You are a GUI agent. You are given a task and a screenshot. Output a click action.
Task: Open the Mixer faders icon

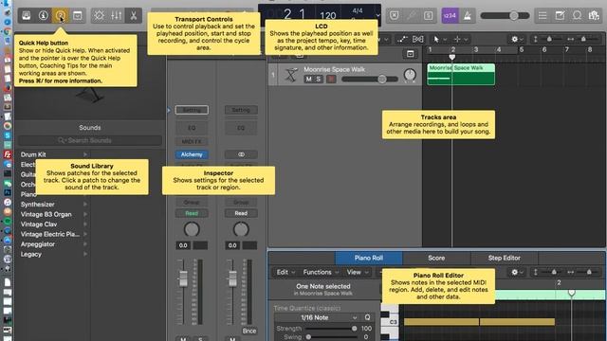click(x=116, y=15)
